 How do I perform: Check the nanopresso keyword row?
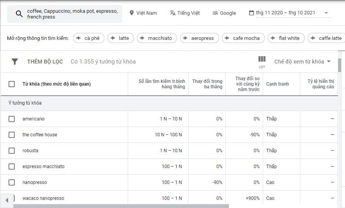(x=12, y=182)
